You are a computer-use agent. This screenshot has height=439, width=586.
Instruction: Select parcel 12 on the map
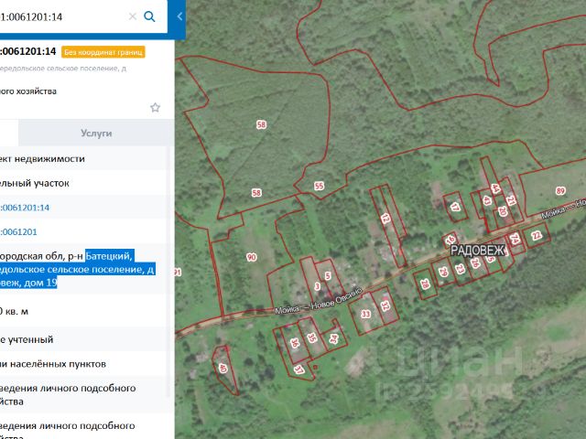[385, 219]
